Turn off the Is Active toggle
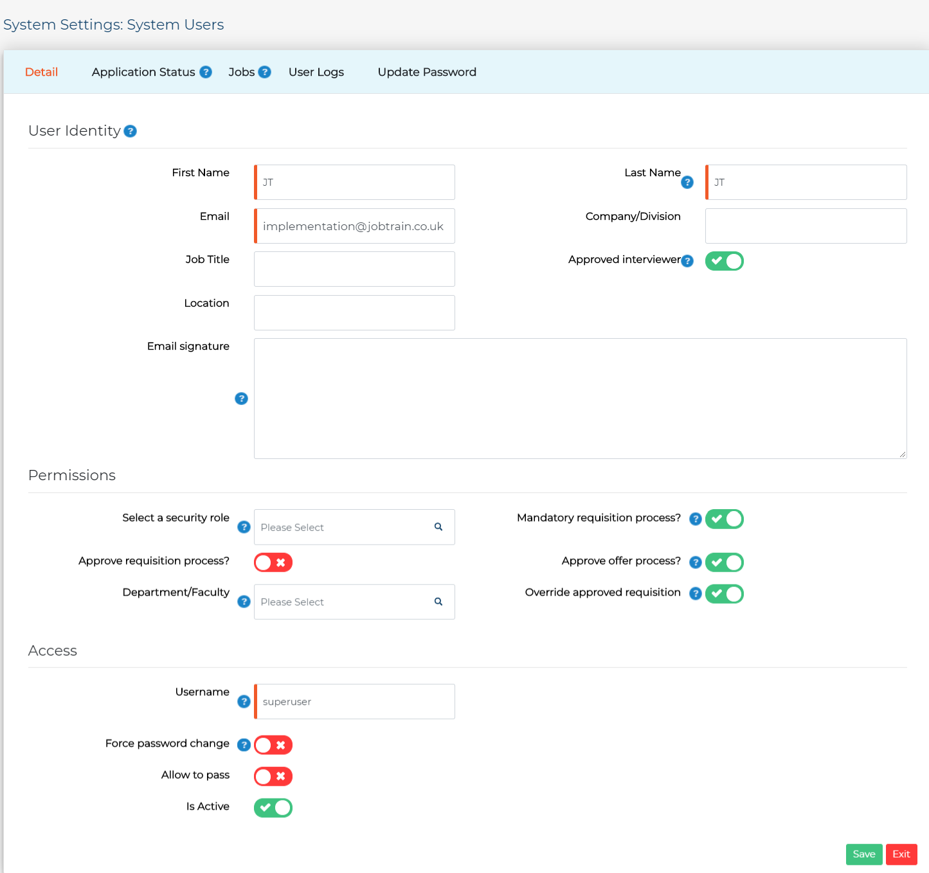 (273, 807)
